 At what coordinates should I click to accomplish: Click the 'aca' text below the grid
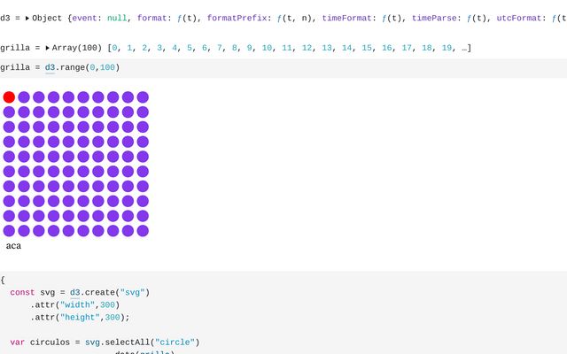pyautogui.click(x=13, y=245)
